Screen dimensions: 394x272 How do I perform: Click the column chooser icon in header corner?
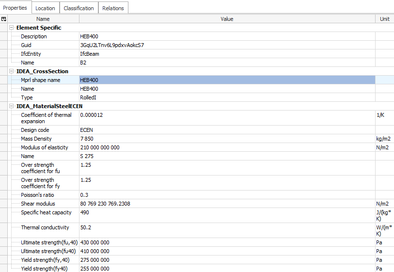tap(4, 19)
